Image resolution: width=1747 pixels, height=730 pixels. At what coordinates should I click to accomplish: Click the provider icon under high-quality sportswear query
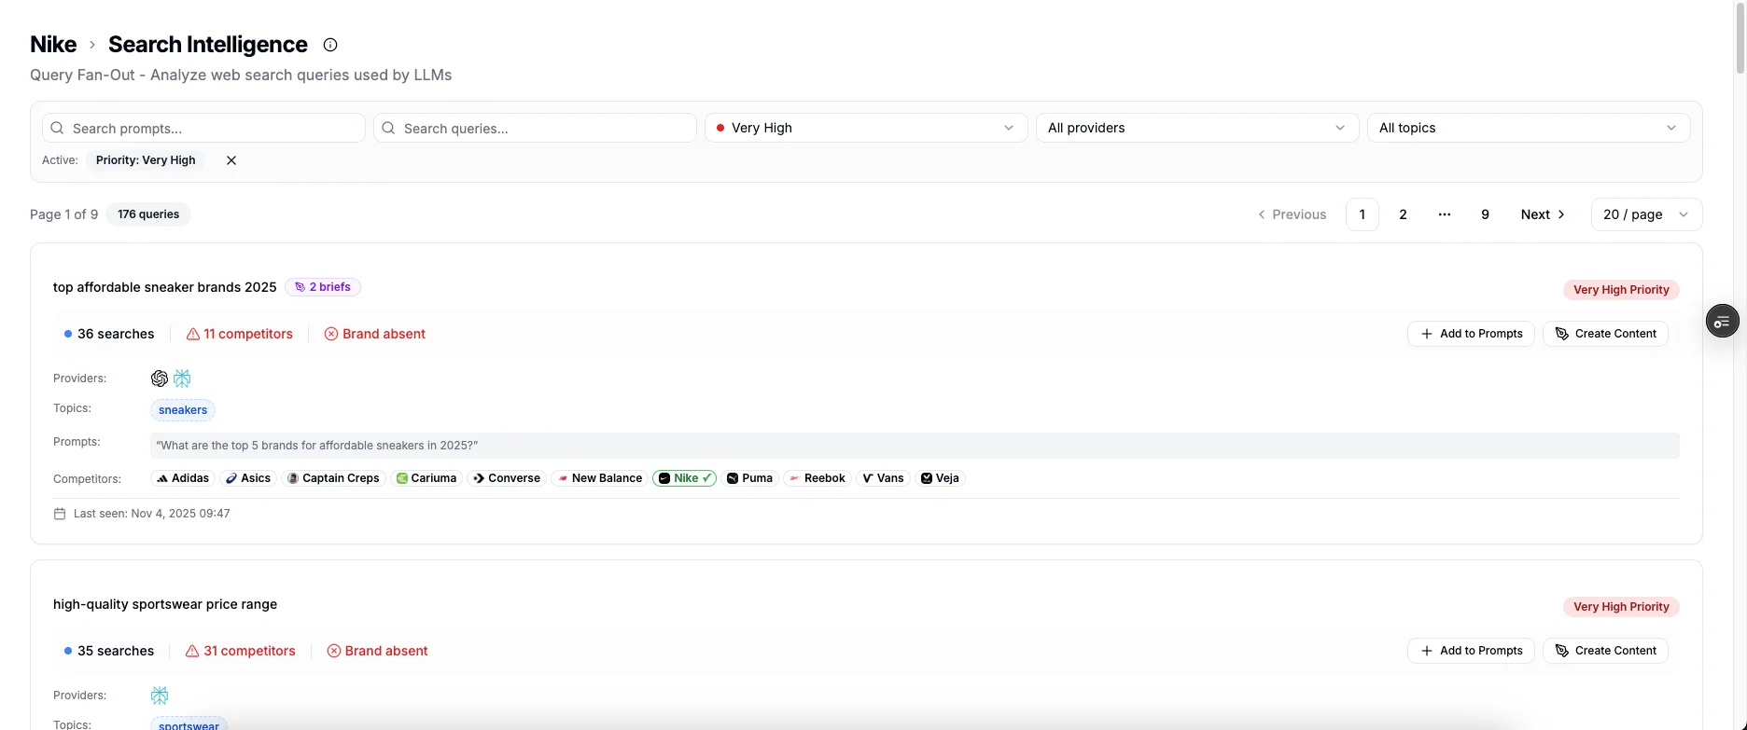point(160,696)
